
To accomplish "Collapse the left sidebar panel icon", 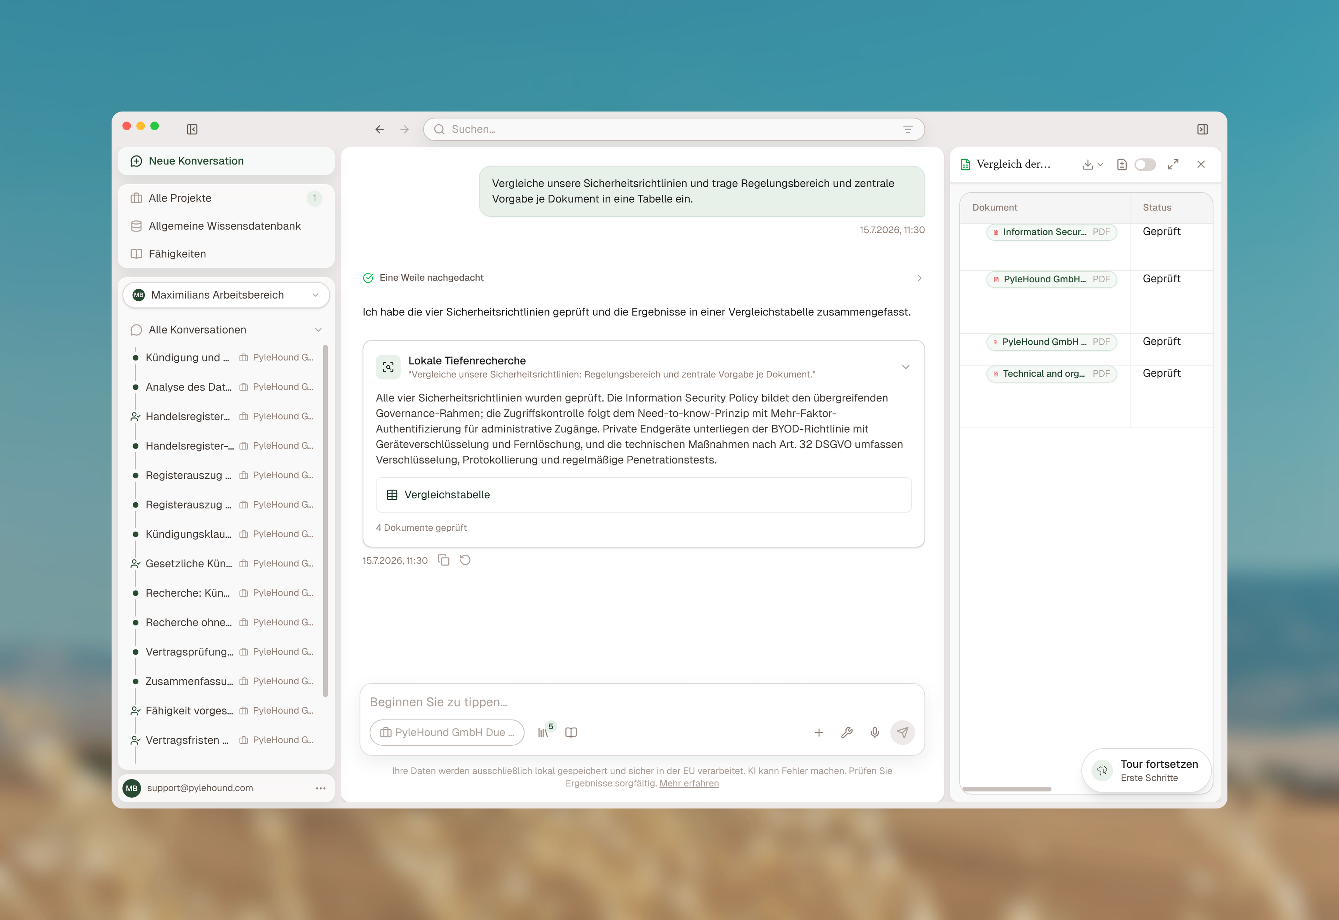I will pos(192,129).
